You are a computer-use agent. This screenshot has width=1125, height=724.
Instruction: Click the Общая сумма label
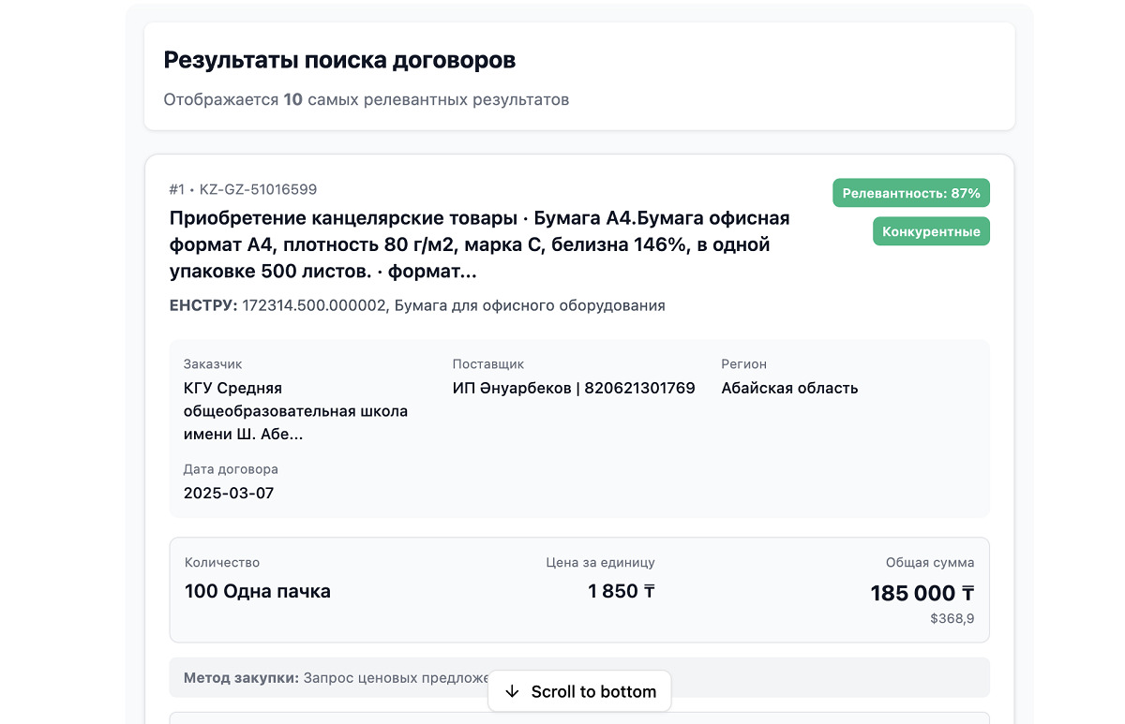tap(929, 563)
